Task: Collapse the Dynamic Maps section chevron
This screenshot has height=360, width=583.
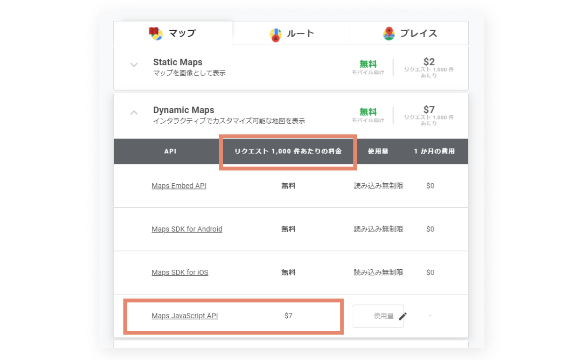Action: coord(134,113)
